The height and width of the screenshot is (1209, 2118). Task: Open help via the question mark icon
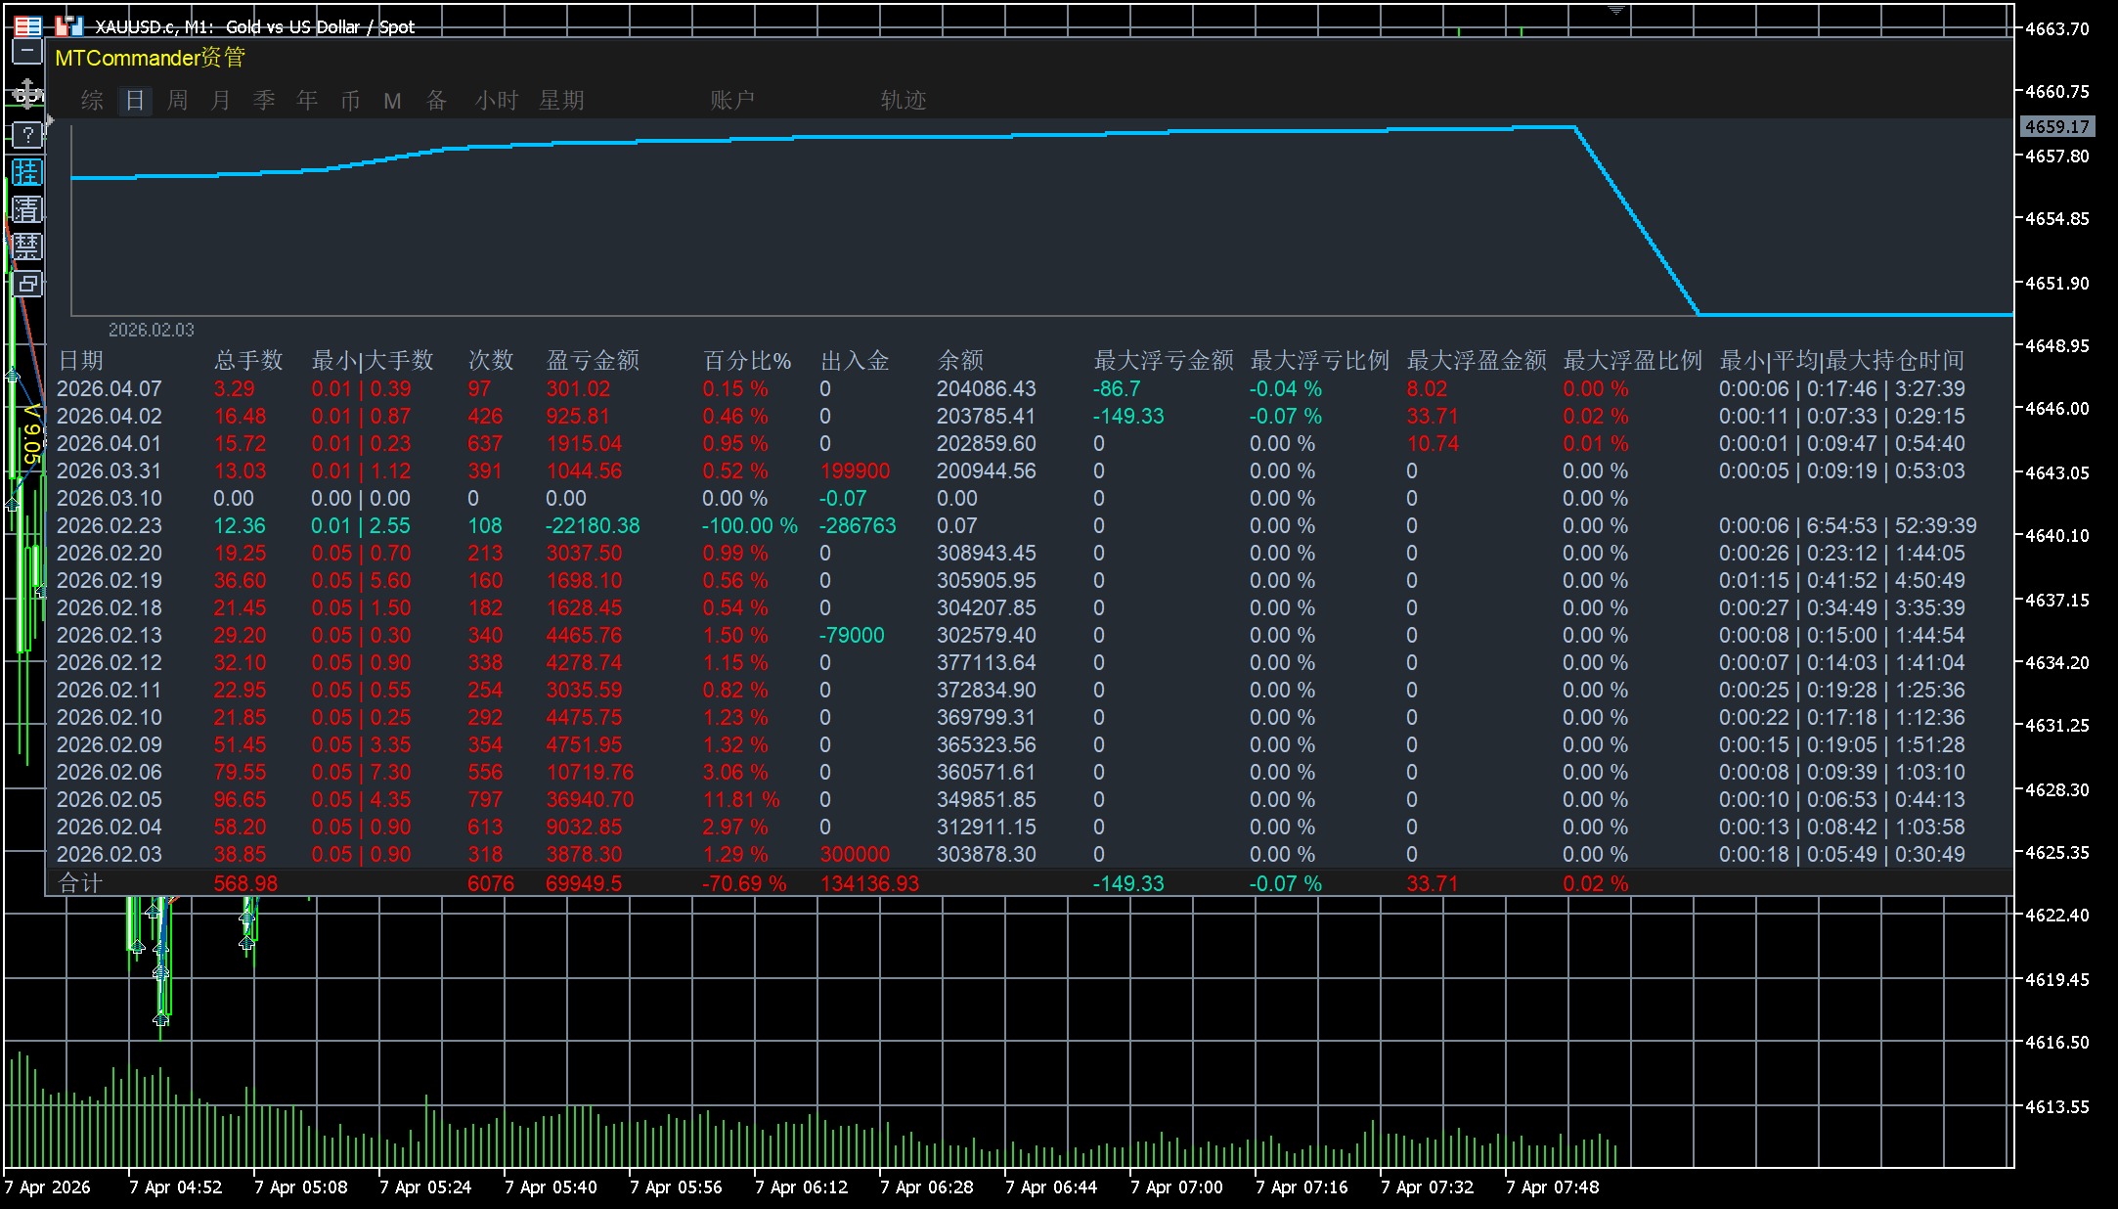(x=27, y=134)
